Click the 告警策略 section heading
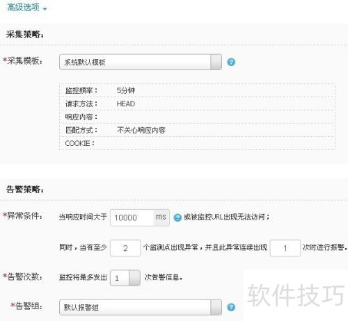Viewport: 348px width, 321px height. [x=25, y=190]
